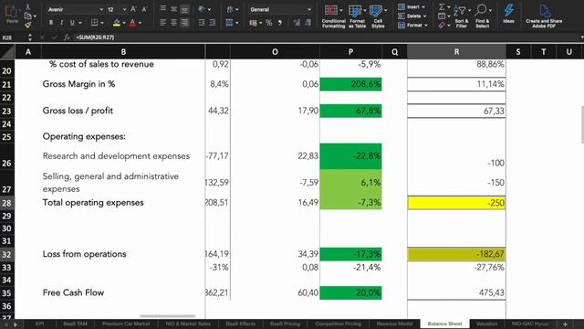
Task: Top align cell contents
Action: coord(163,9)
